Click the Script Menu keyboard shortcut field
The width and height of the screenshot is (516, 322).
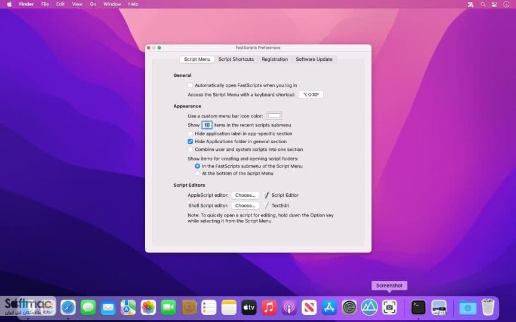(311, 95)
